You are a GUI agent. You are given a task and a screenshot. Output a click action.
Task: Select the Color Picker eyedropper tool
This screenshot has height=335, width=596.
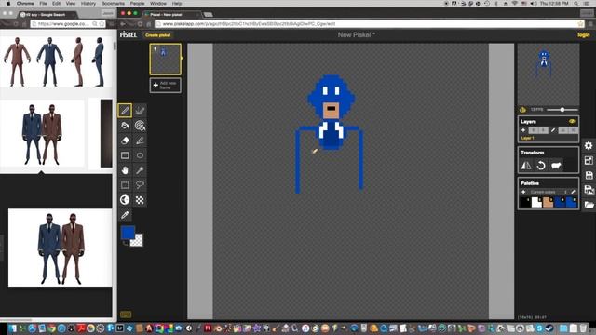tap(125, 215)
